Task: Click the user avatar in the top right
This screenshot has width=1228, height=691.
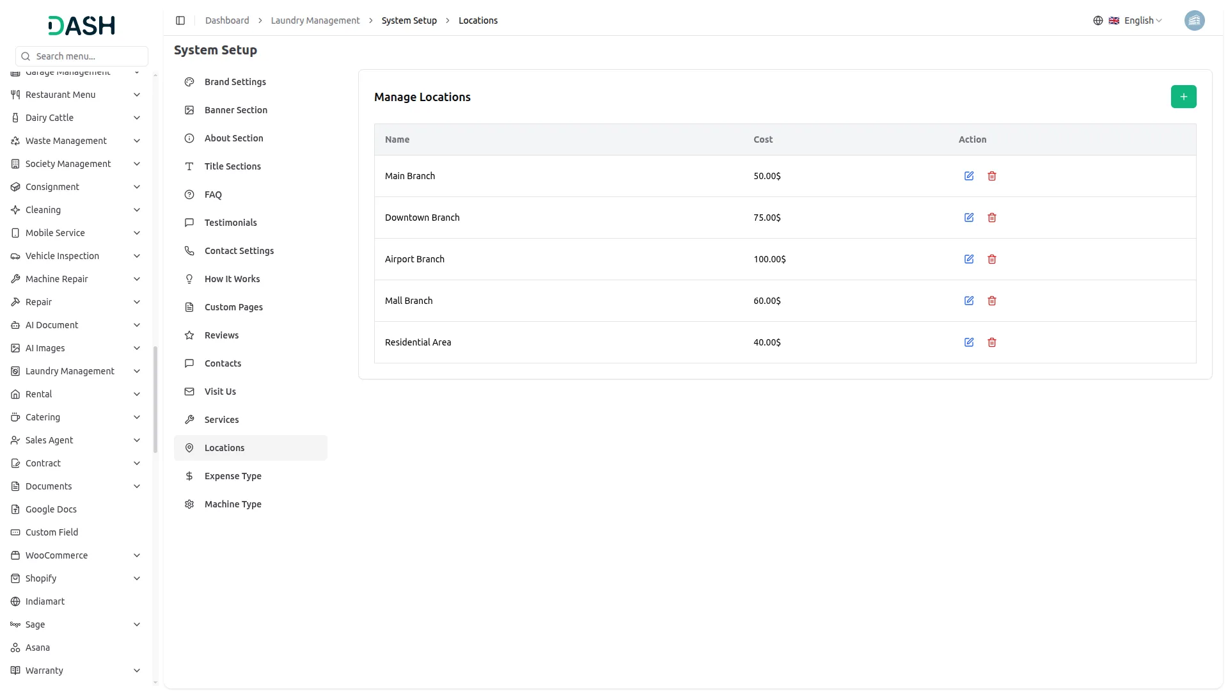Action: [x=1195, y=20]
